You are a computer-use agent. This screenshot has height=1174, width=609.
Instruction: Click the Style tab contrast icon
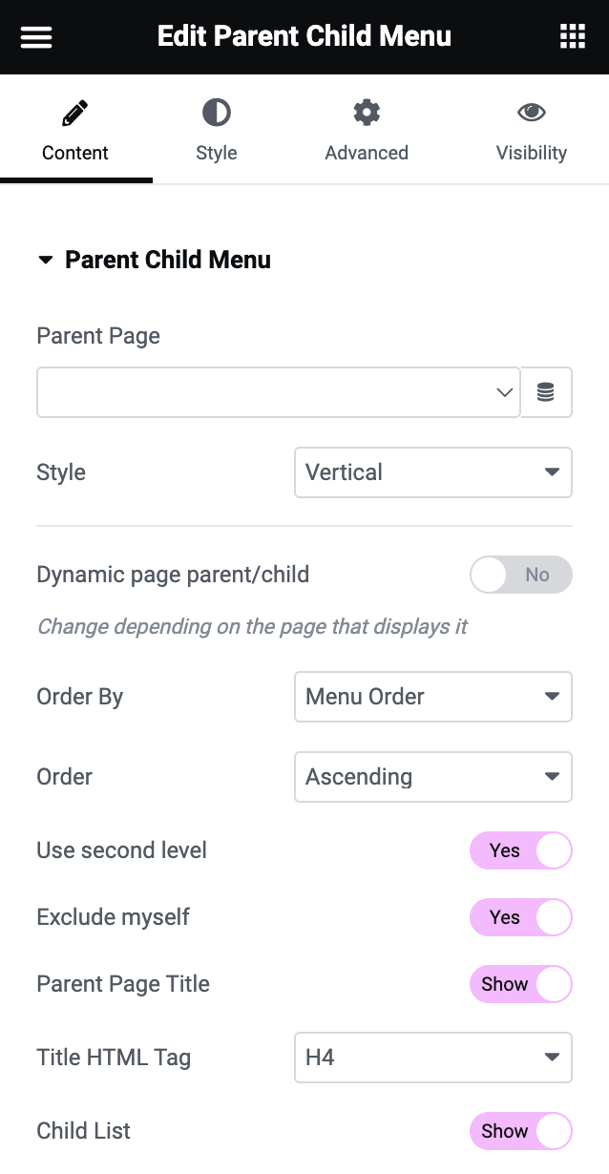(216, 112)
